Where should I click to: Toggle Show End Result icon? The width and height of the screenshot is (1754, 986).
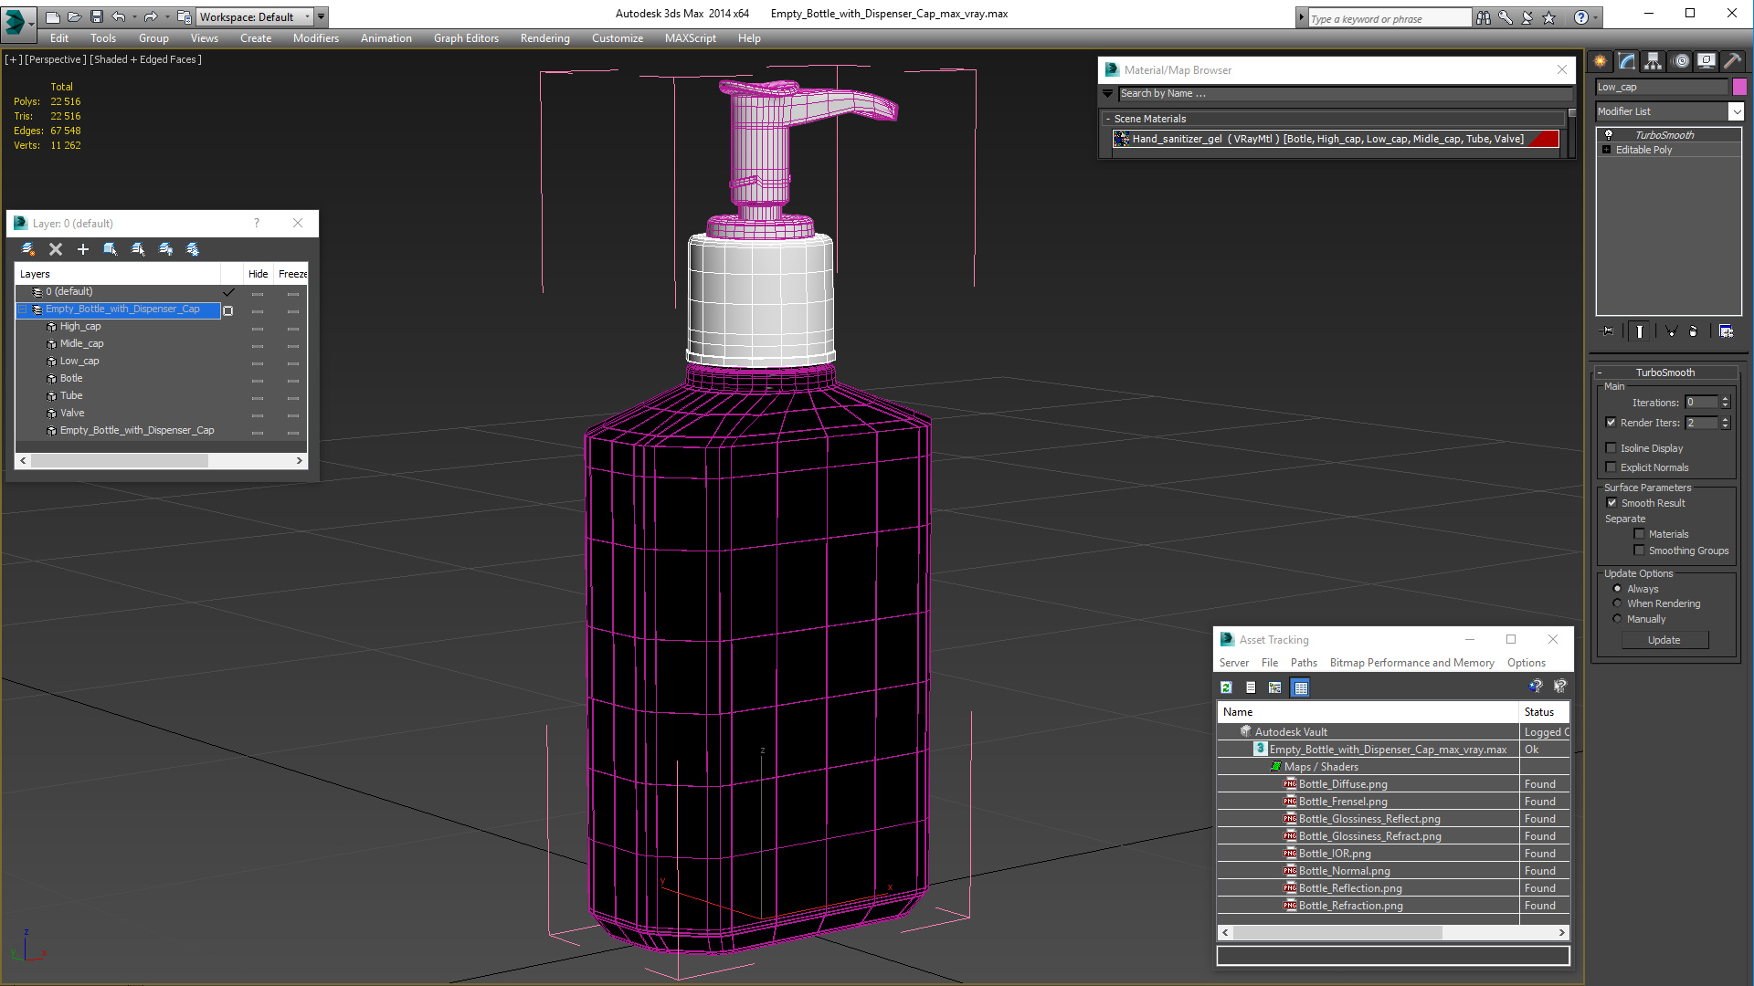(1640, 331)
